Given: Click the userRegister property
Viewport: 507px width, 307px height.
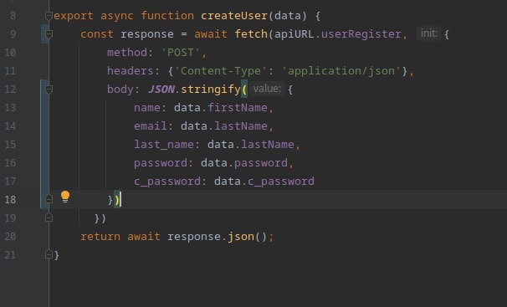Looking at the screenshot, I should pos(361,34).
